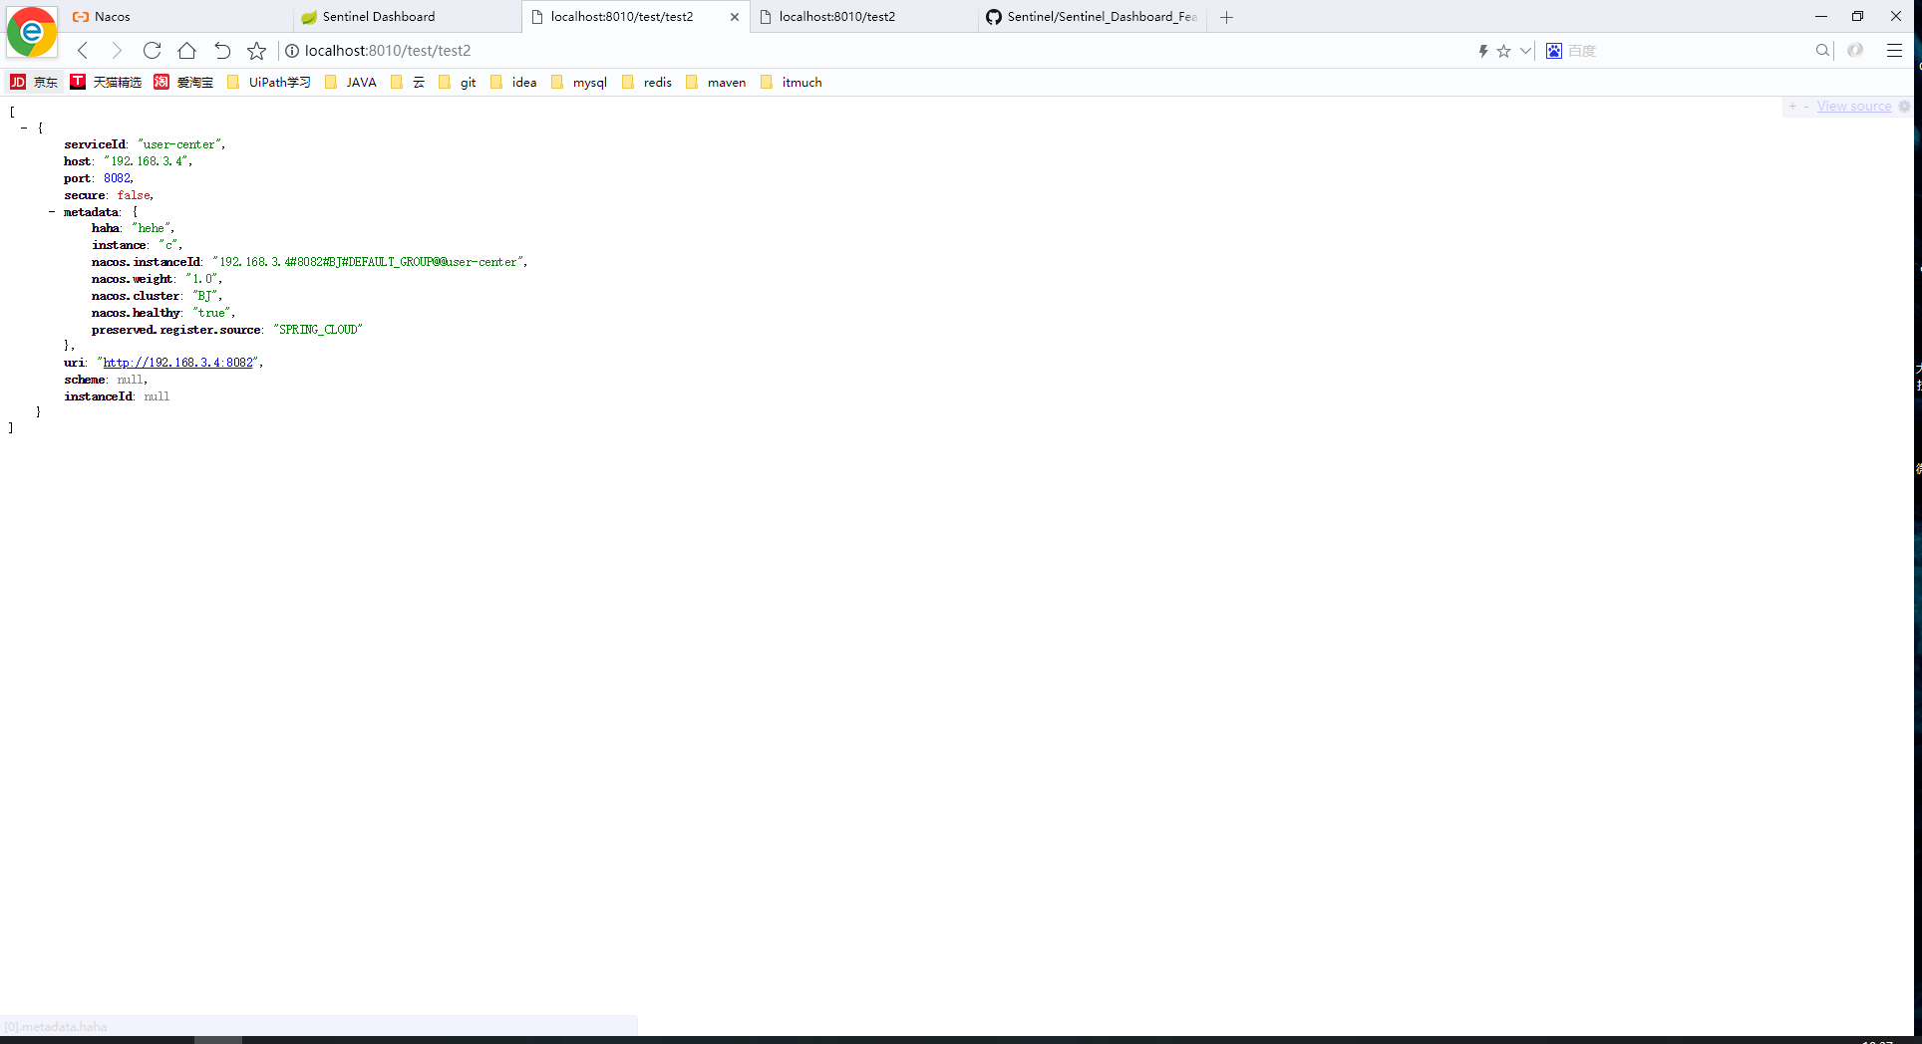Click the View source link
The image size is (1922, 1044).
coord(1853,107)
